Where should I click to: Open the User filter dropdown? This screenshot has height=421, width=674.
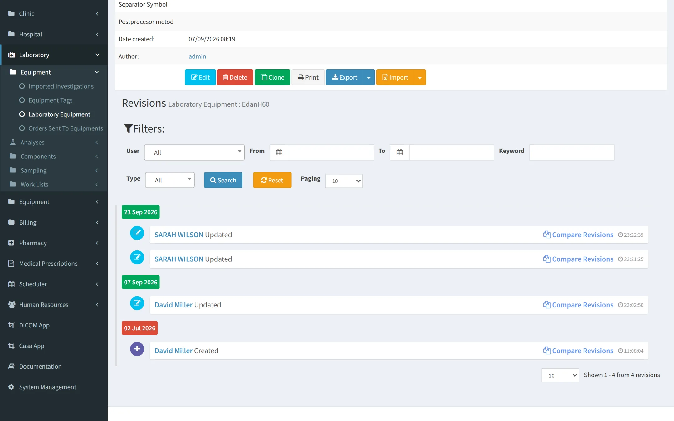[x=194, y=152]
